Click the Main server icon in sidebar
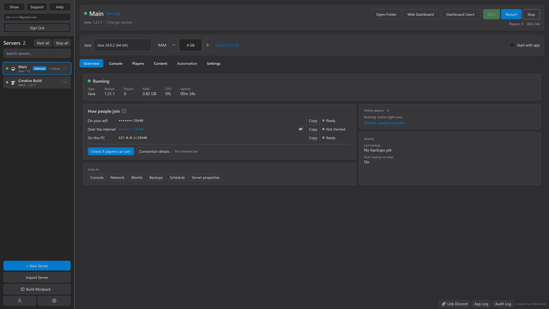 coord(13,69)
